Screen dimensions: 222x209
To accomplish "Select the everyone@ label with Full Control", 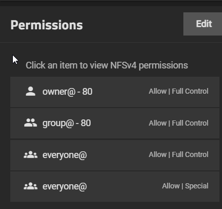I will pyautogui.click(x=64, y=155).
